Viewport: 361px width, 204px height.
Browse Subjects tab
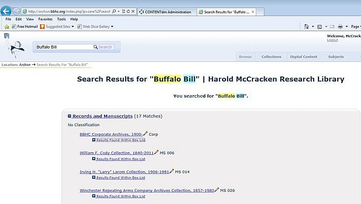tap(336, 57)
